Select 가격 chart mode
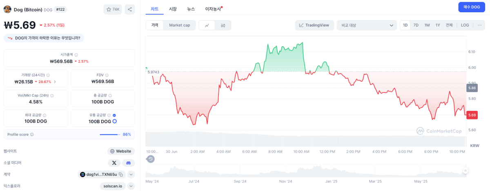Image resolution: width=490 pixels, height=191 pixels. pos(155,25)
